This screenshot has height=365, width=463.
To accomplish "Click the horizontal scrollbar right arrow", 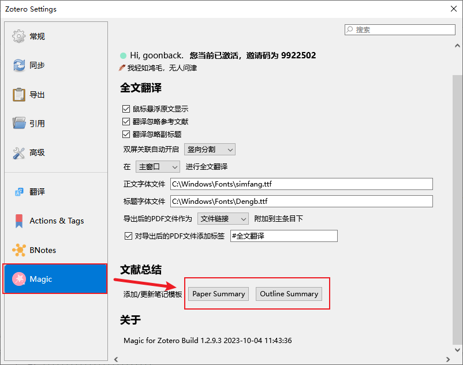I will pyautogui.click(x=448, y=359).
